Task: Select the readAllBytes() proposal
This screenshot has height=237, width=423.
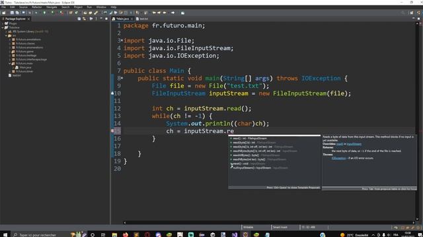Action: click(274, 155)
